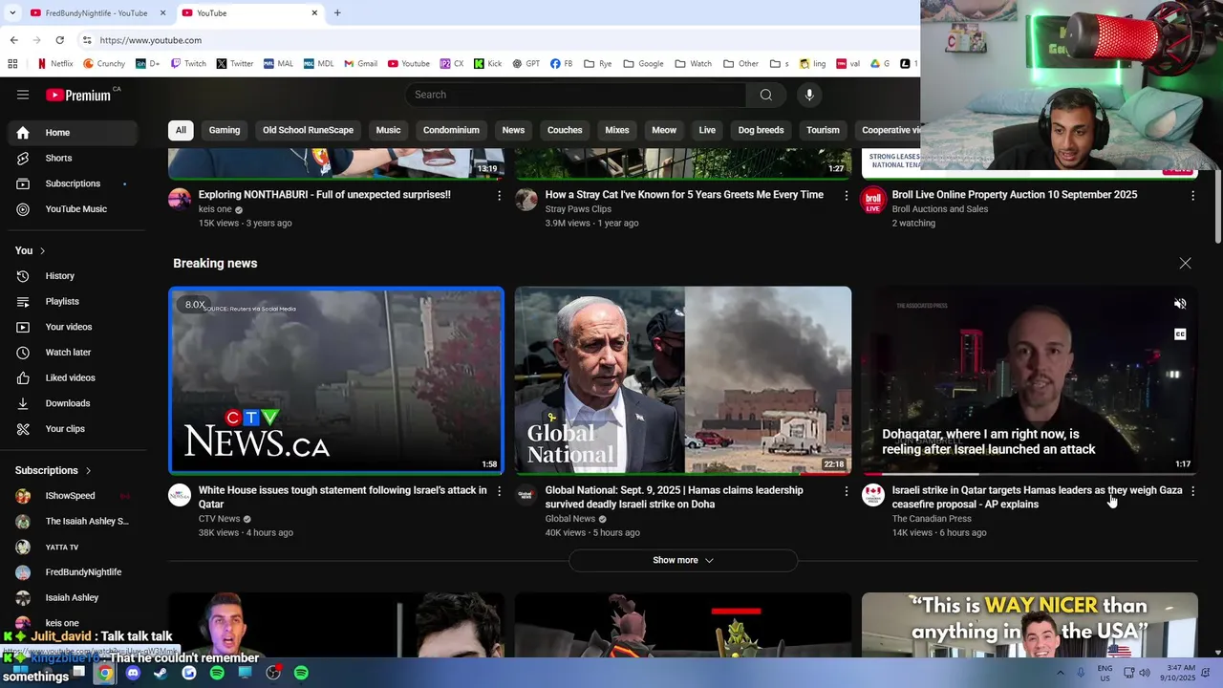Open the Chrome apps grid icon
Viewport: 1223px width, 688px height.
(x=12, y=64)
